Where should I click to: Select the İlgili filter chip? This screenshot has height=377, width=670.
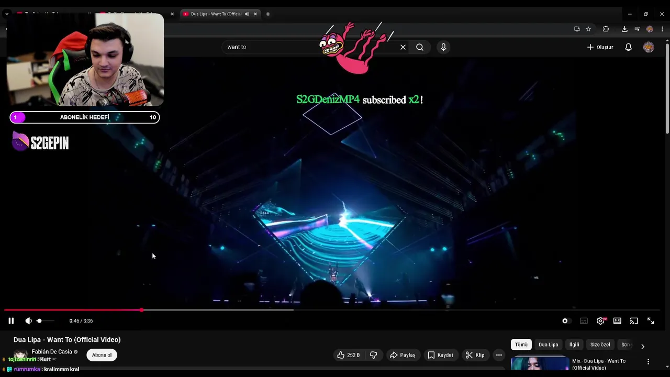point(574,345)
